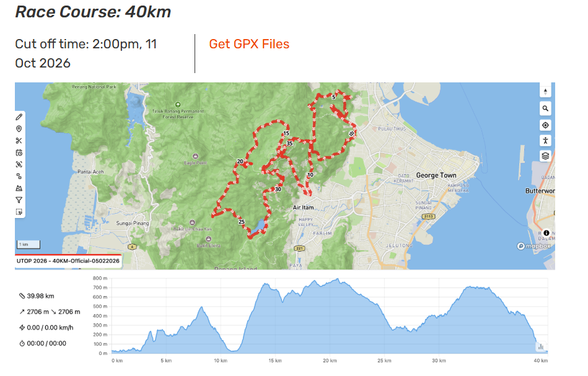Click the waypoint pin tool
588x376 pixels.
click(x=19, y=129)
